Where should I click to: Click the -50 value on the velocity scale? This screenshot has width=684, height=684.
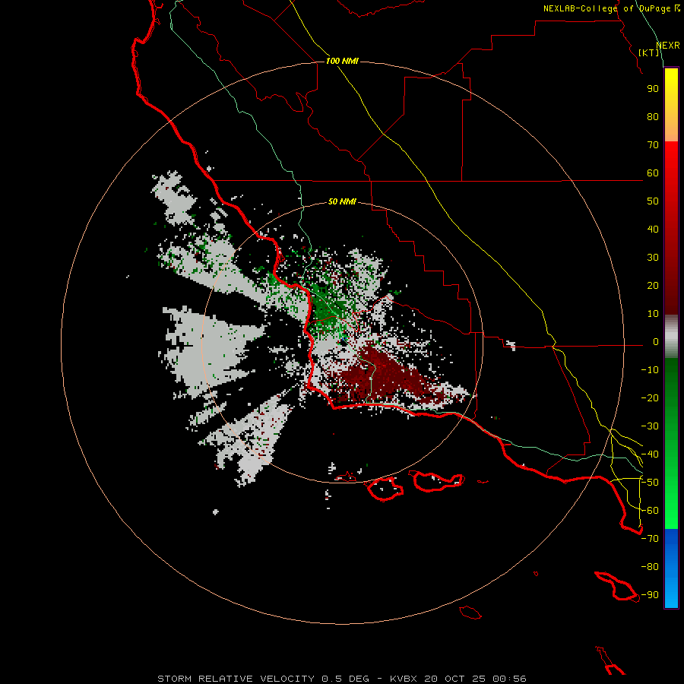[x=650, y=483]
